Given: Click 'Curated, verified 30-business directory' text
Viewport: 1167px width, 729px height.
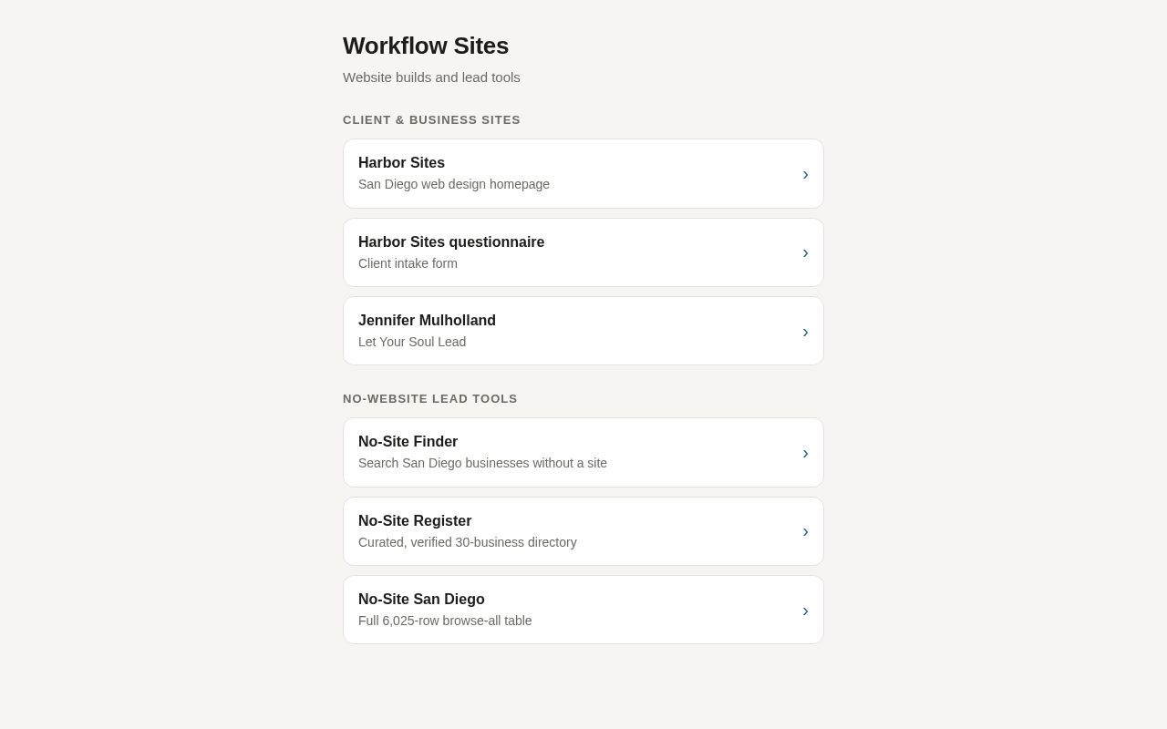Looking at the screenshot, I should (x=468, y=542).
